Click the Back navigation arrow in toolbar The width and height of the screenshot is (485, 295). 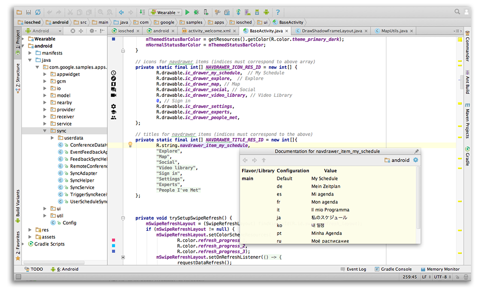point(121,13)
